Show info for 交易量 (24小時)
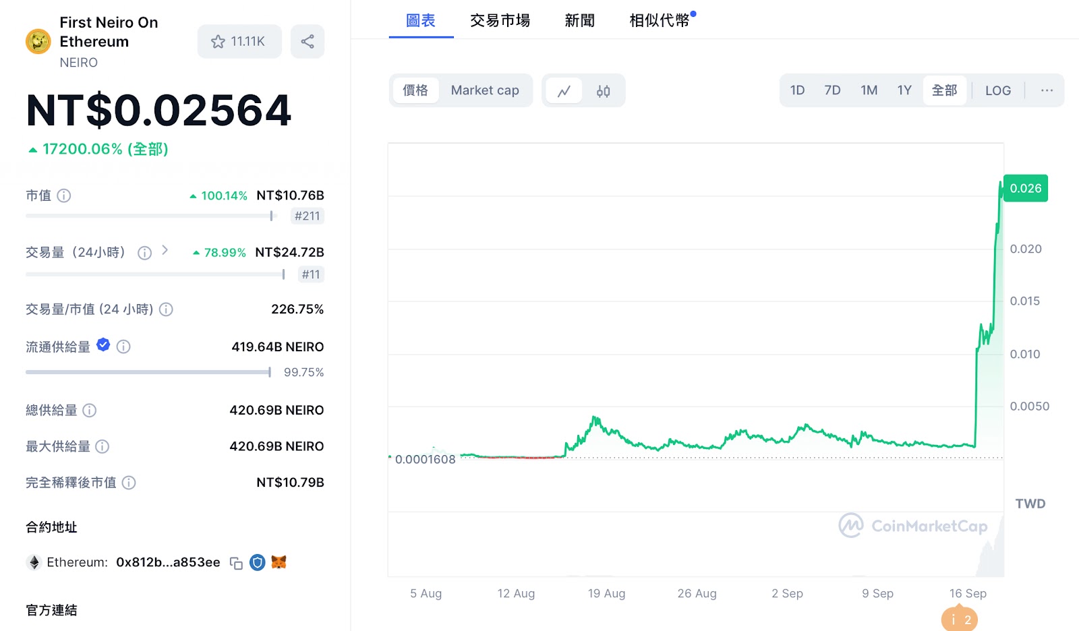This screenshot has height=631, width=1079. pyautogui.click(x=144, y=253)
